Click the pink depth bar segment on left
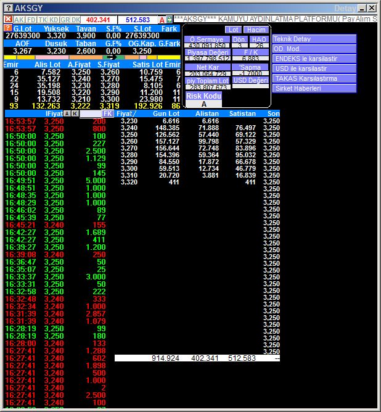Screen dimensions: 381x412 pyautogui.click(x=52, y=57)
